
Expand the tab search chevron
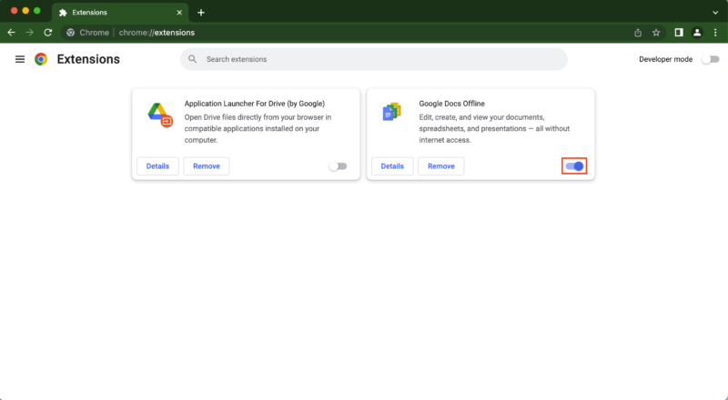coord(714,12)
